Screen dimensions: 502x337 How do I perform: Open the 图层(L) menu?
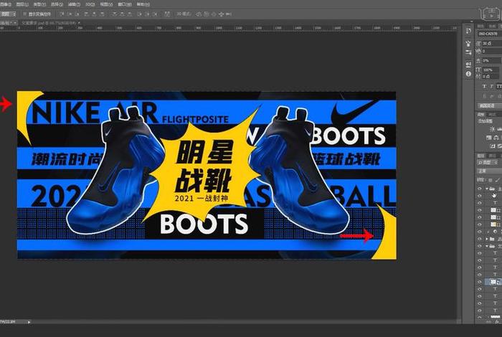point(22,4)
